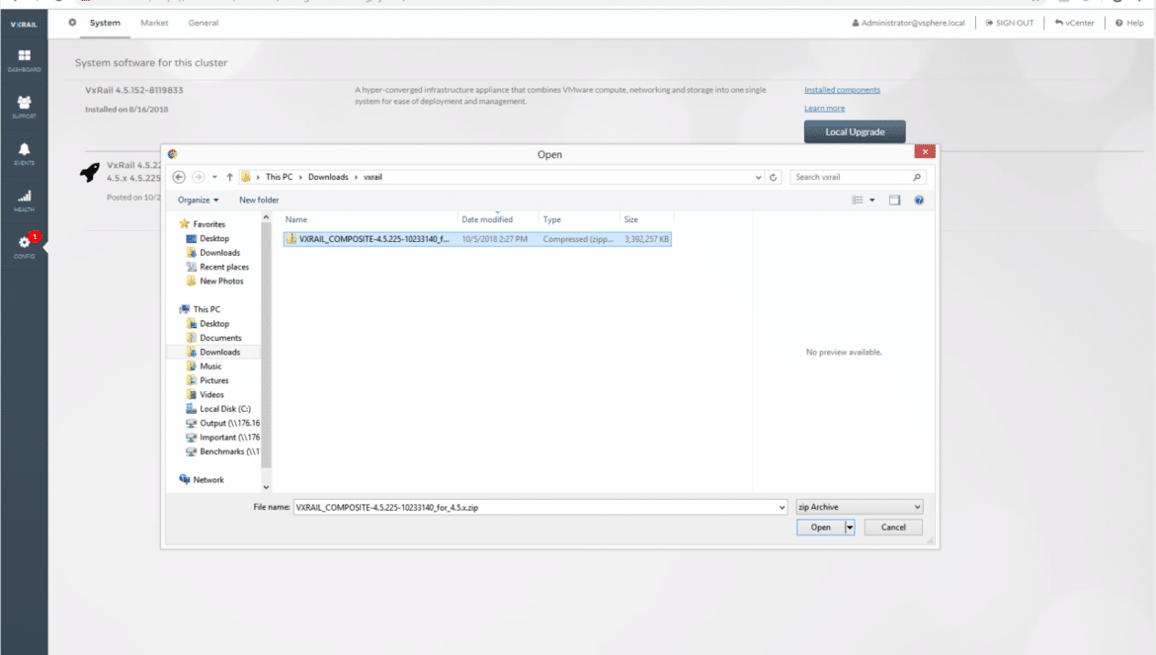
Task: Go up one folder level
Action: [230, 177]
